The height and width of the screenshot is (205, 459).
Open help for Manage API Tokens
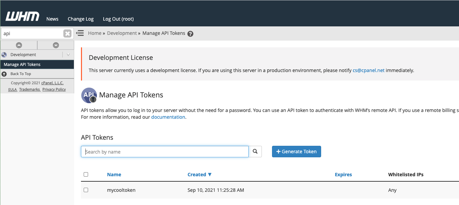(190, 34)
